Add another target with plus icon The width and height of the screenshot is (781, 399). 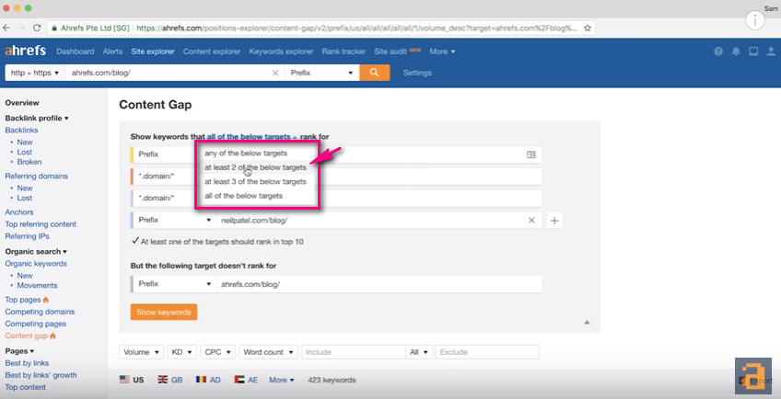coord(554,221)
